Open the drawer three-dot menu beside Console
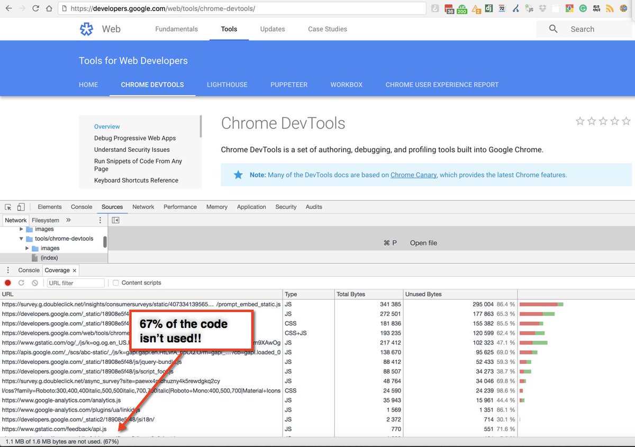 tap(8, 270)
